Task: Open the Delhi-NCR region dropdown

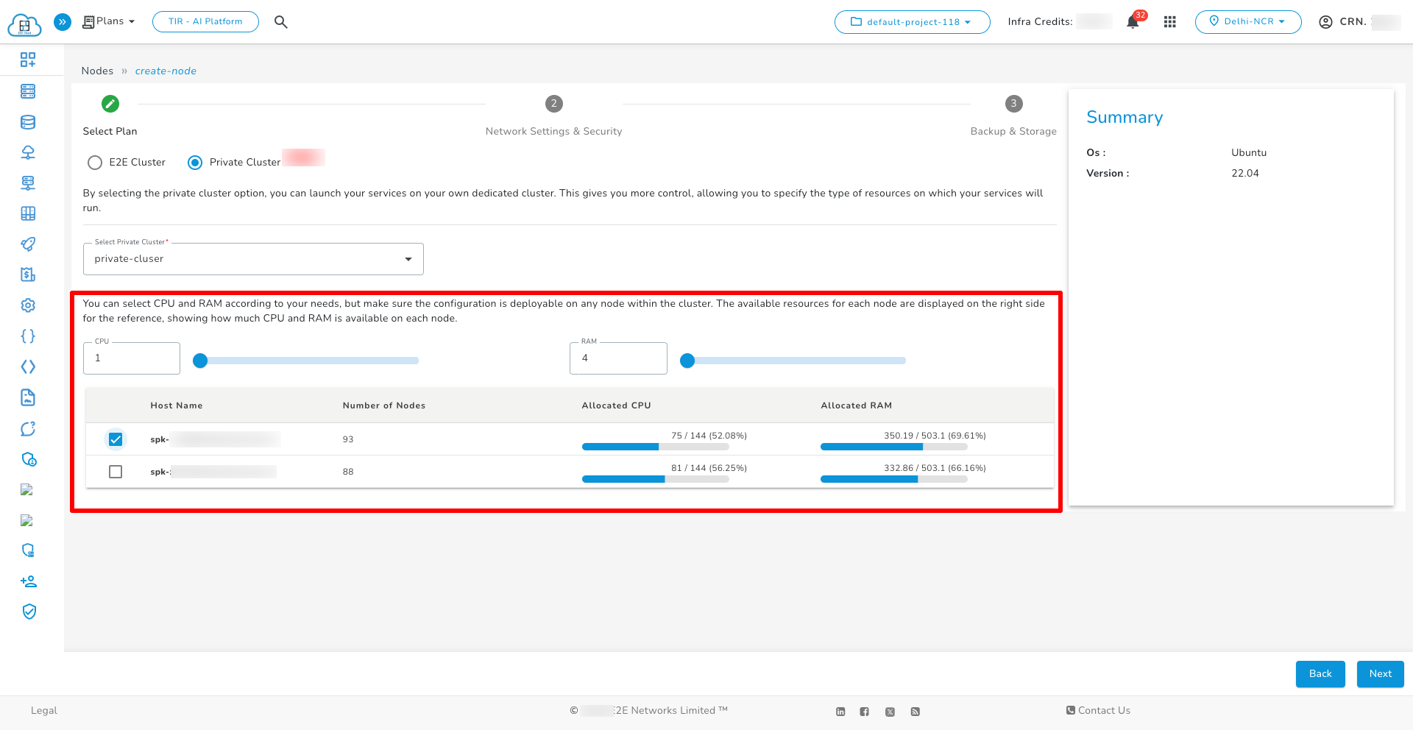Action: [x=1247, y=22]
